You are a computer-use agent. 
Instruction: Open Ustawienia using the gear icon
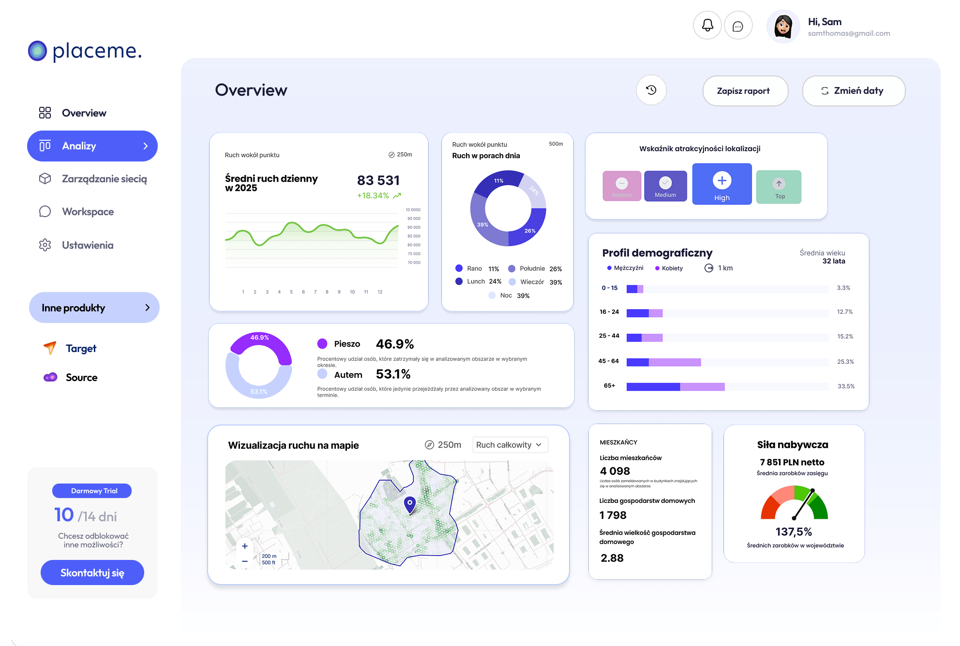45,245
